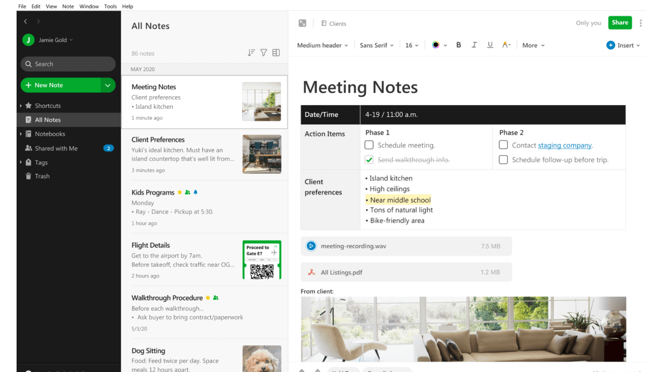Expand the Notebooks tree arrow
This screenshot has width=663, height=372.
(x=21, y=134)
